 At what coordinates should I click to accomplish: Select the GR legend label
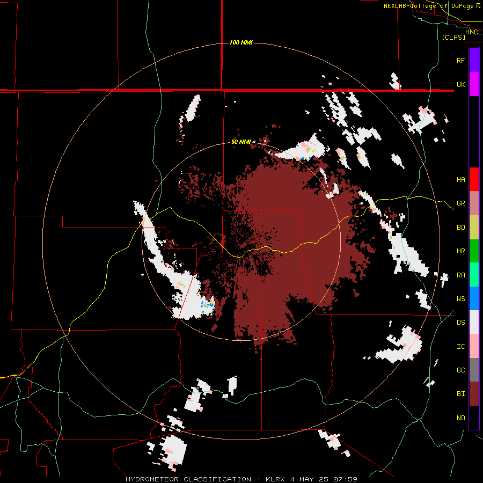[460, 203]
